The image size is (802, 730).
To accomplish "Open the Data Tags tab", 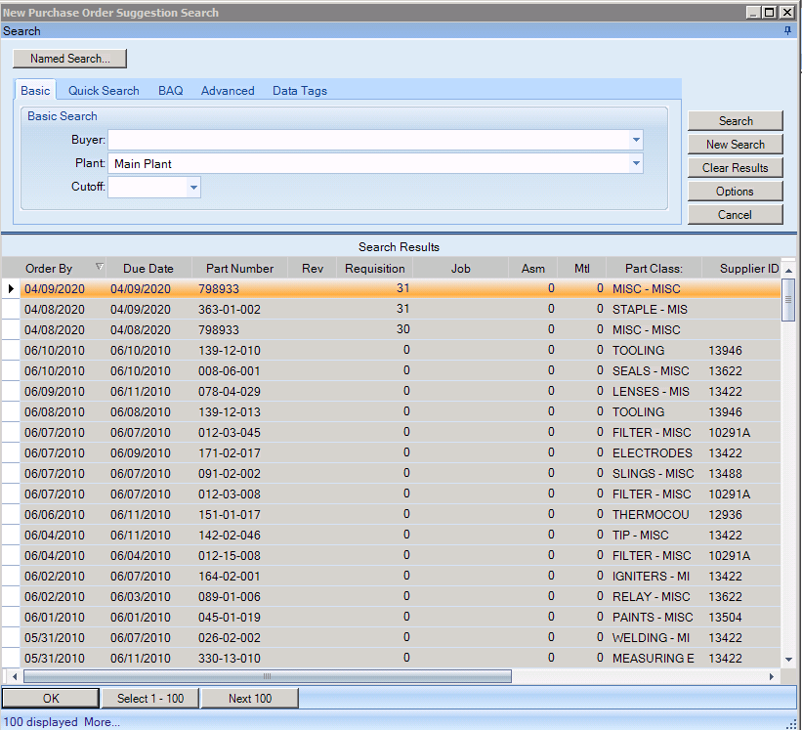I will pos(300,91).
